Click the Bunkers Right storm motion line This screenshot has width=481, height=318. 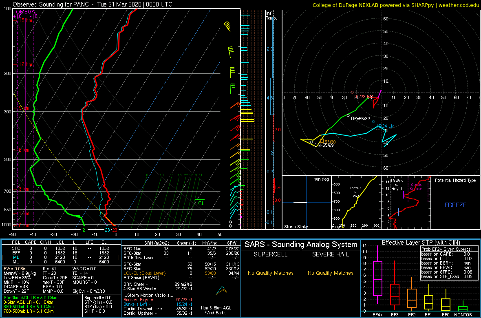158,299
